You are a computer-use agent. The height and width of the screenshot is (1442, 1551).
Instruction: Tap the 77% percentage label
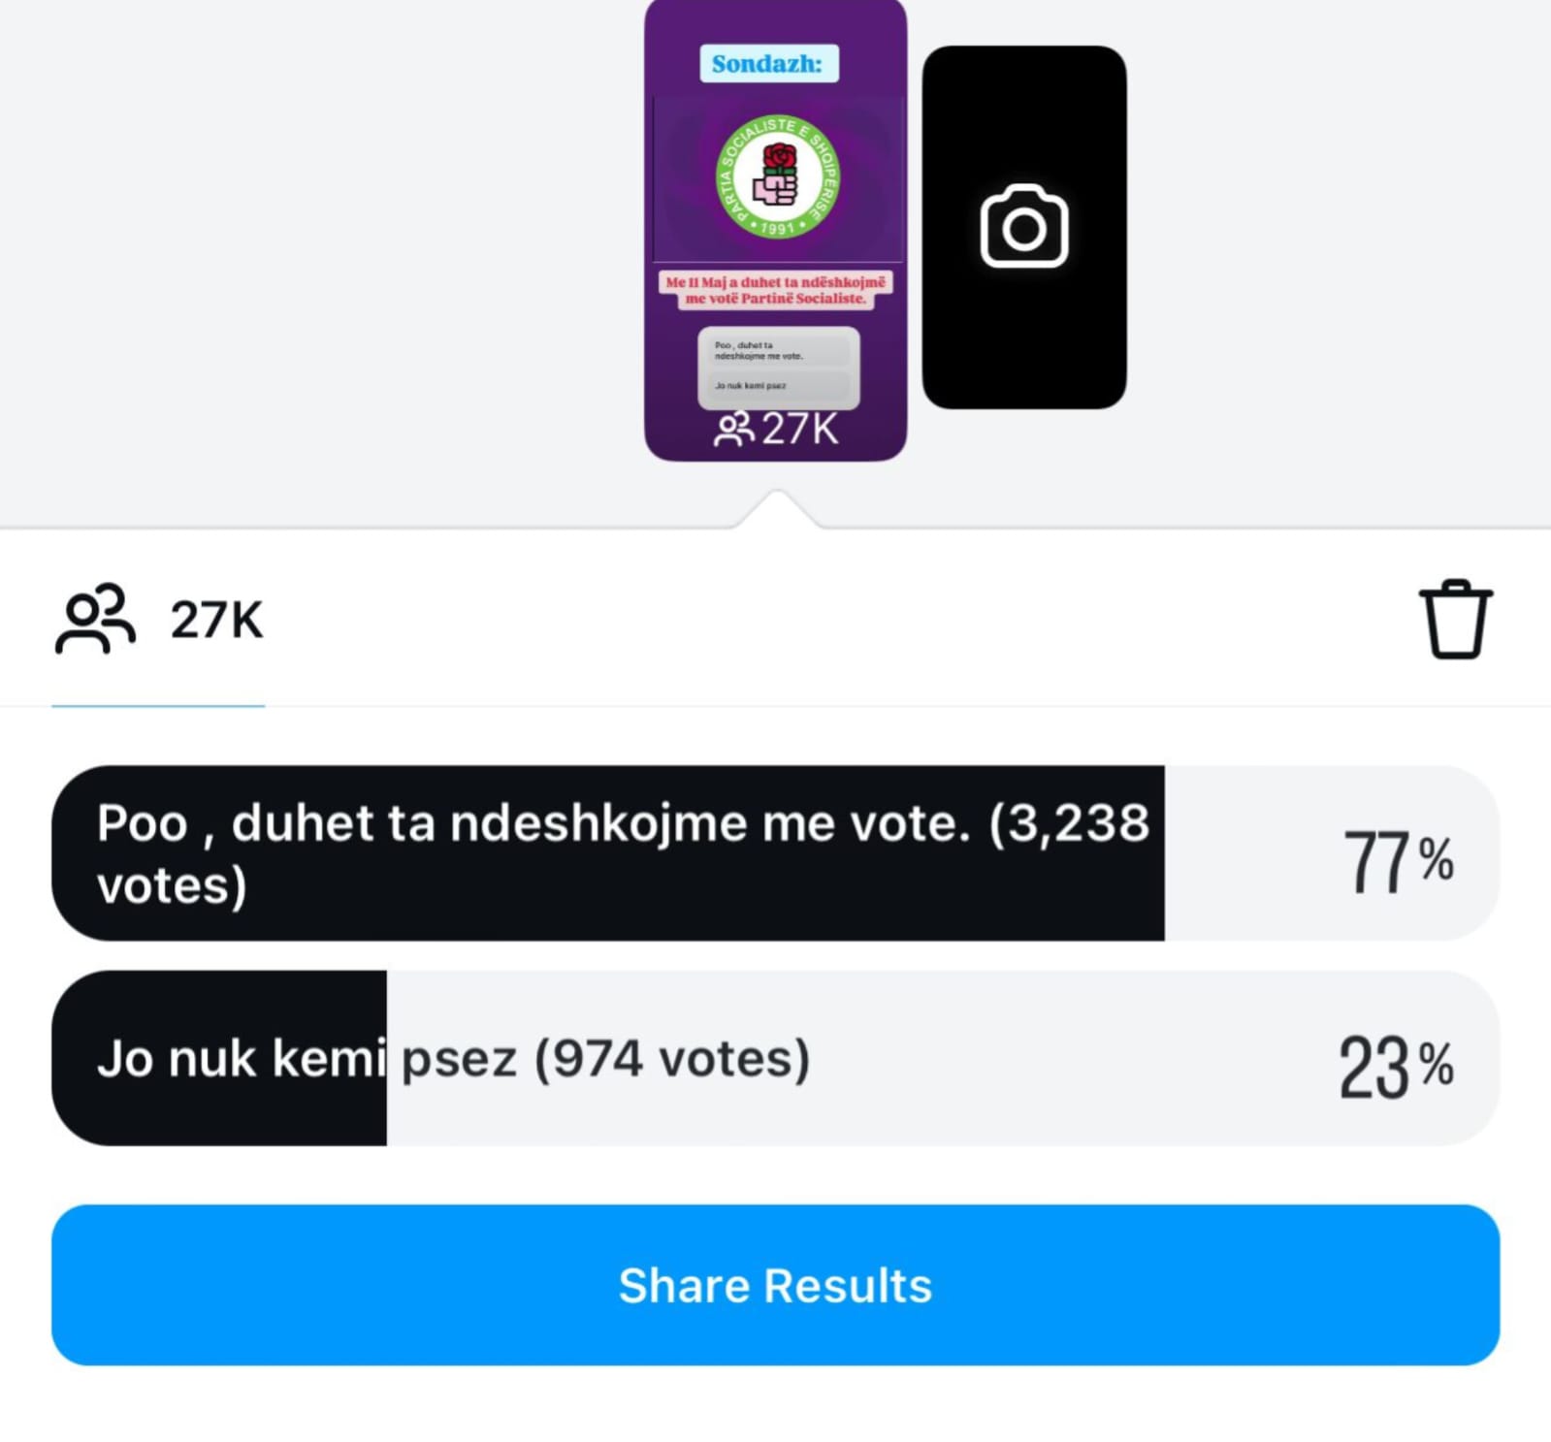1398,860
